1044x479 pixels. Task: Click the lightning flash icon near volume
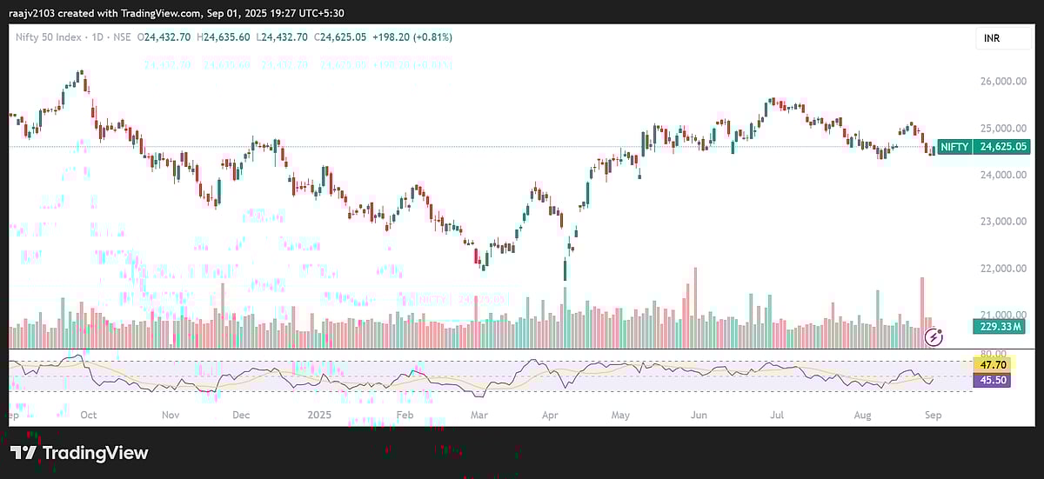click(934, 336)
